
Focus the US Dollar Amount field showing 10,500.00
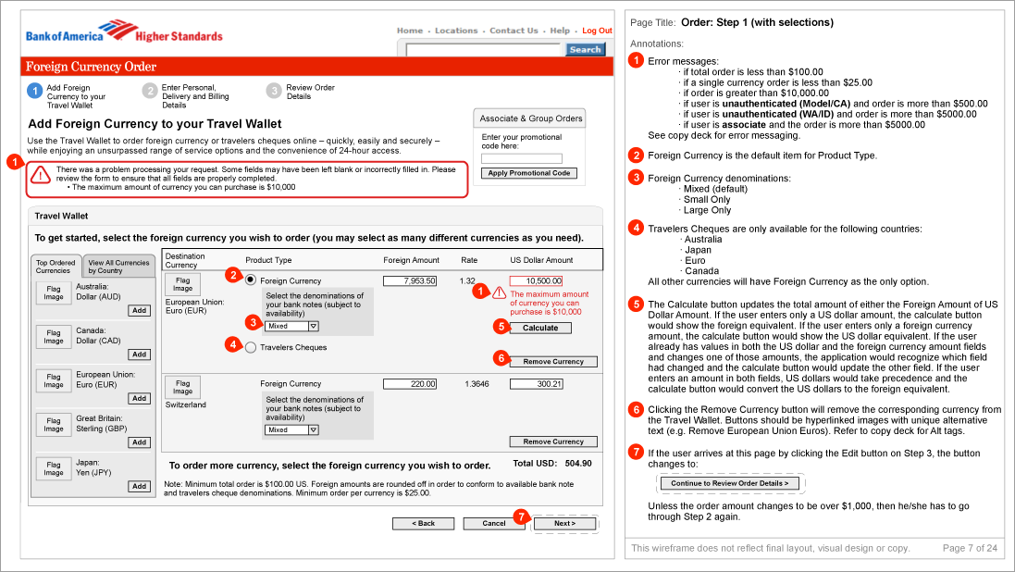coord(536,281)
